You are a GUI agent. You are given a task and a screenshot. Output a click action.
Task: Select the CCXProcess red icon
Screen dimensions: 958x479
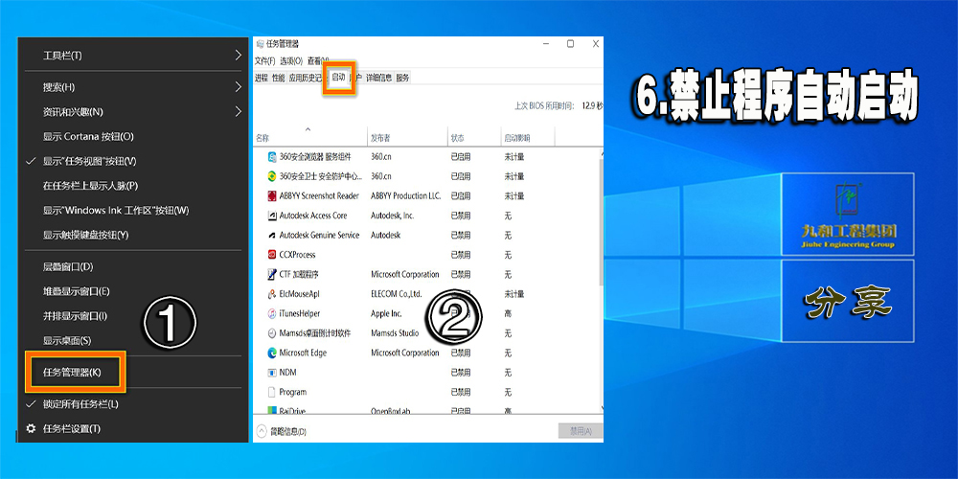pyautogui.click(x=272, y=255)
